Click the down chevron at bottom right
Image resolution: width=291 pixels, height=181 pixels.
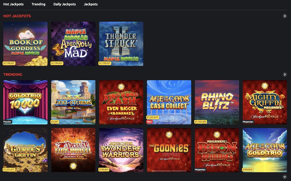pyautogui.click(x=285, y=177)
